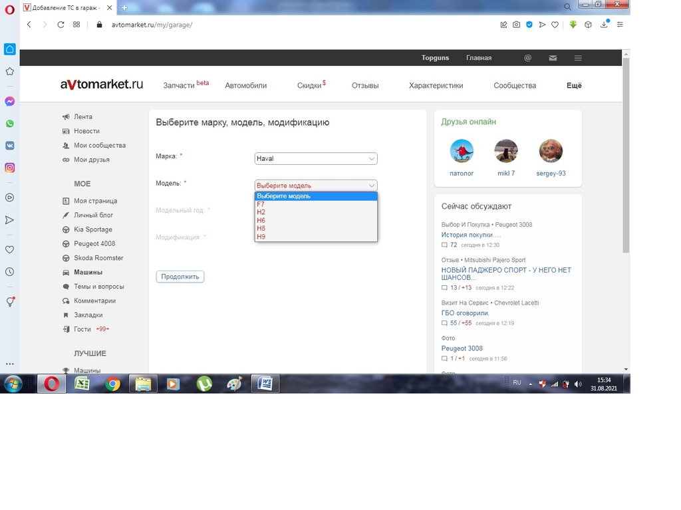Screen dimensions: 681x510
Task: Open sergey-93 friend avatar
Action: [x=551, y=151]
